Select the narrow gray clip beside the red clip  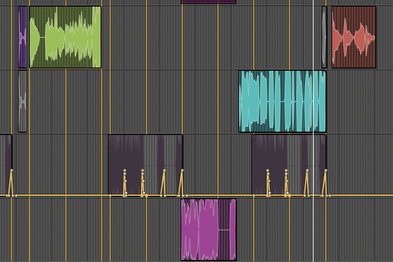point(324,37)
